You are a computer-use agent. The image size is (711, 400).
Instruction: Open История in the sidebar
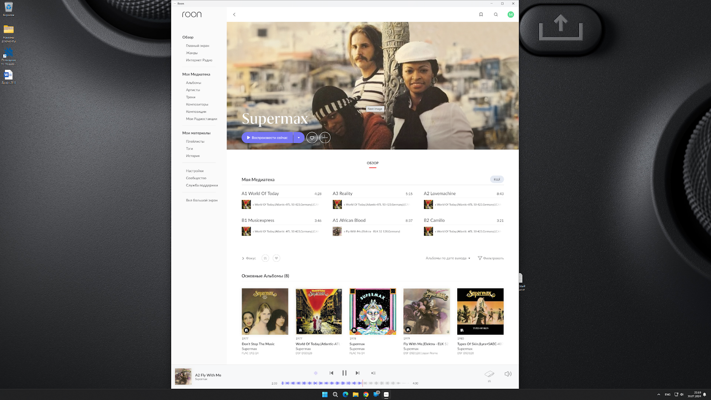coord(193,156)
